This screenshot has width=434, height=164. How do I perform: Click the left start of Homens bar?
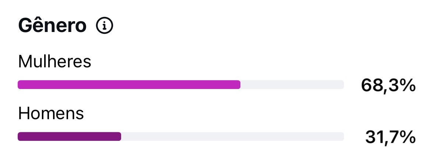tap(20, 137)
